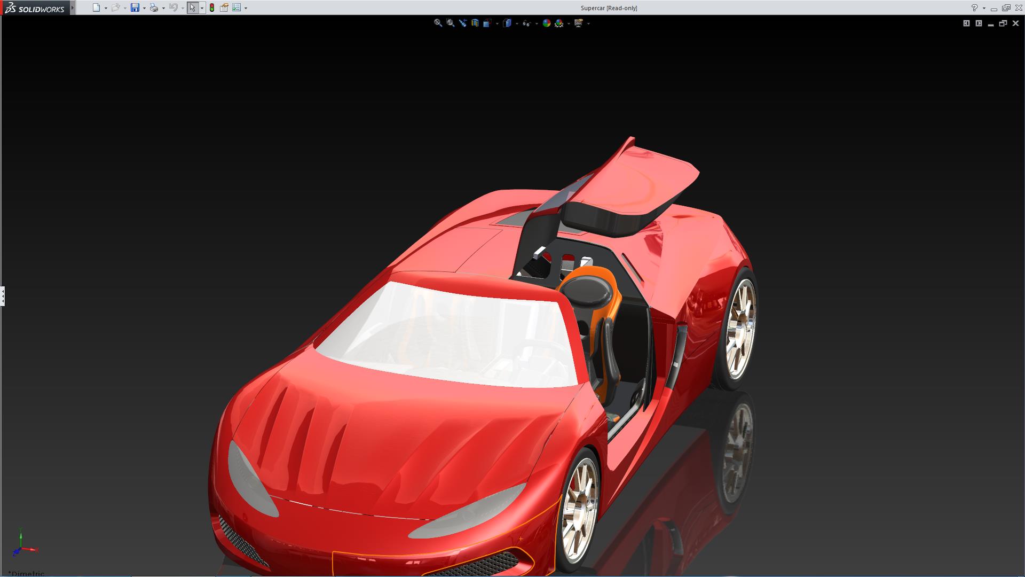Restore the Previous View
This screenshot has height=577, width=1025.
tap(462, 23)
